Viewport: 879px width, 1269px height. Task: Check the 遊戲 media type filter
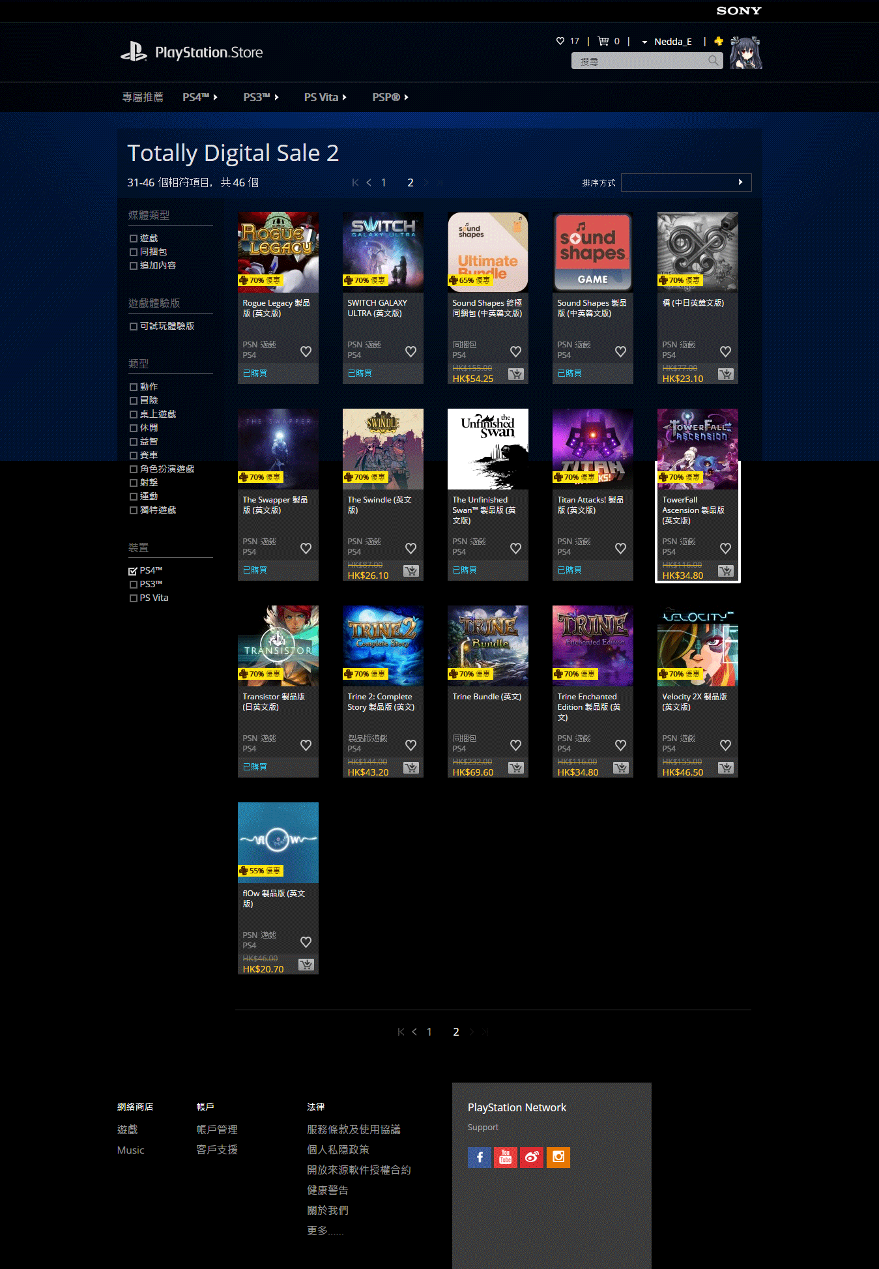(134, 239)
